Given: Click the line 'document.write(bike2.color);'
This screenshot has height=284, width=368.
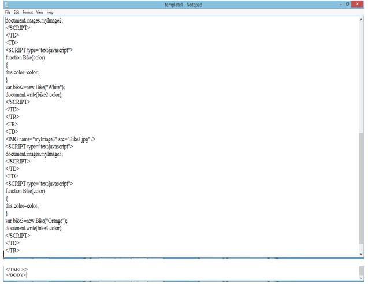Looking at the screenshot, I should pyautogui.click(x=34, y=95).
